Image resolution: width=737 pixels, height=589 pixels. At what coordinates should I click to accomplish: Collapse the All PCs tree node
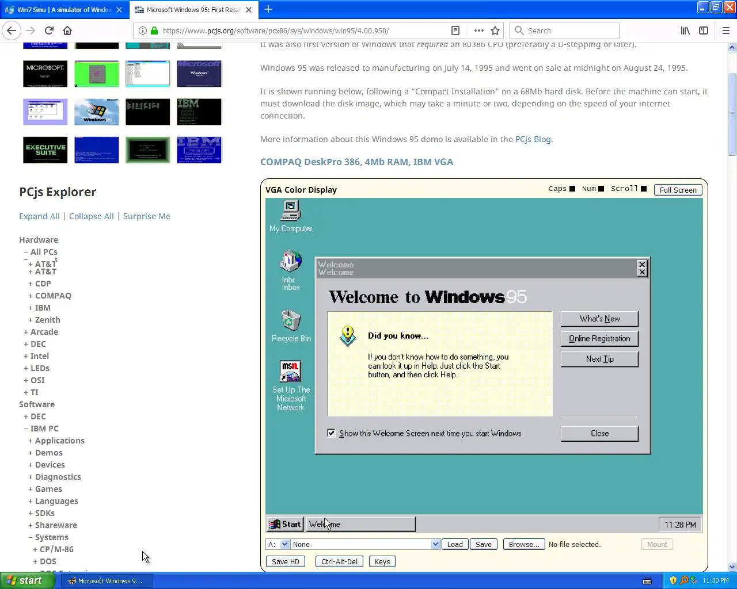point(26,252)
